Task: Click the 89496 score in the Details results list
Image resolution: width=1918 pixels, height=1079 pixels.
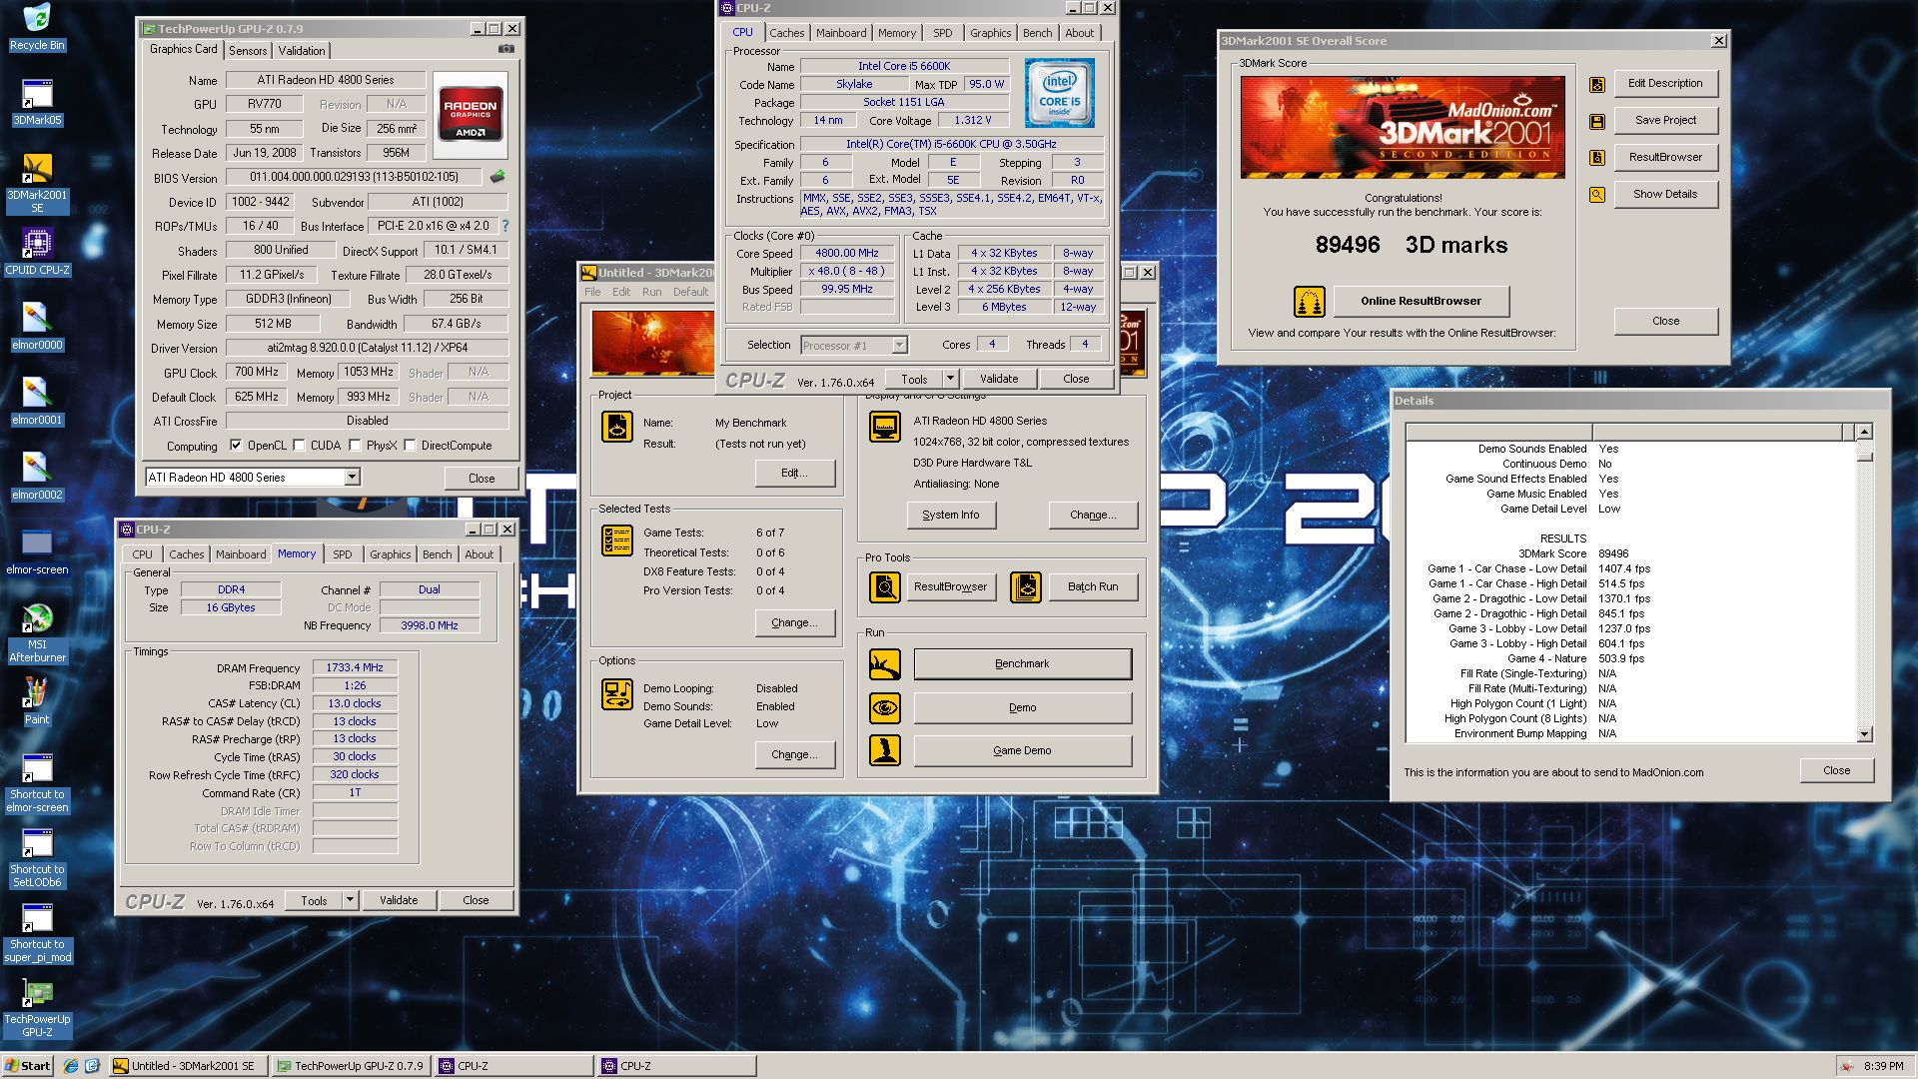Action: pyautogui.click(x=1613, y=553)
